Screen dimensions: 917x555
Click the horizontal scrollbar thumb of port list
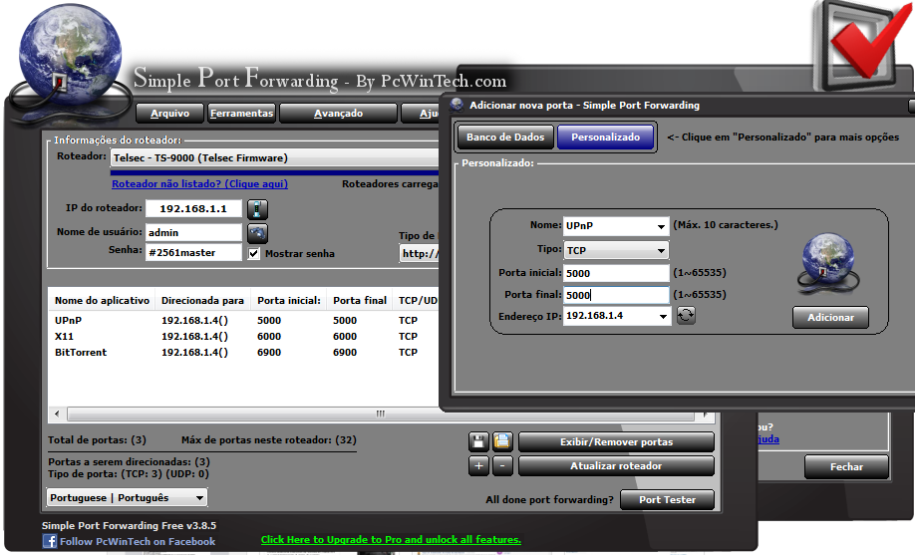(380, 415)
